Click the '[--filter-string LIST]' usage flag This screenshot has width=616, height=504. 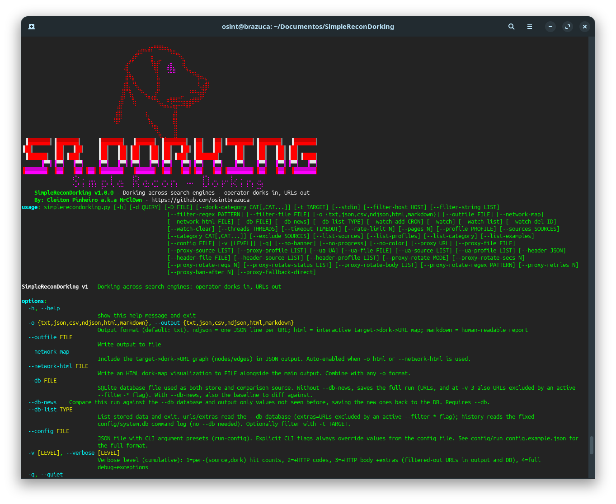click(465, 207)
